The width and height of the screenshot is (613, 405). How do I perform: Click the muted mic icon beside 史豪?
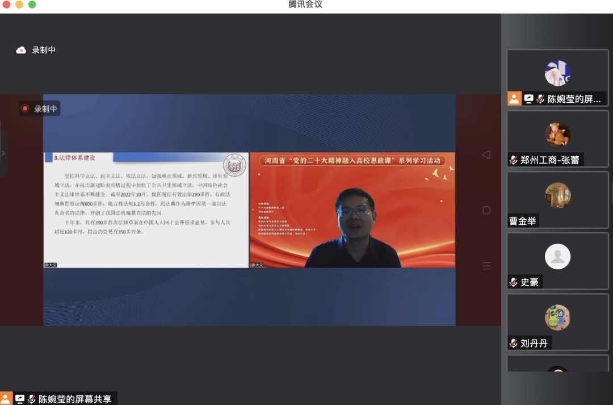tap(513, 282)
